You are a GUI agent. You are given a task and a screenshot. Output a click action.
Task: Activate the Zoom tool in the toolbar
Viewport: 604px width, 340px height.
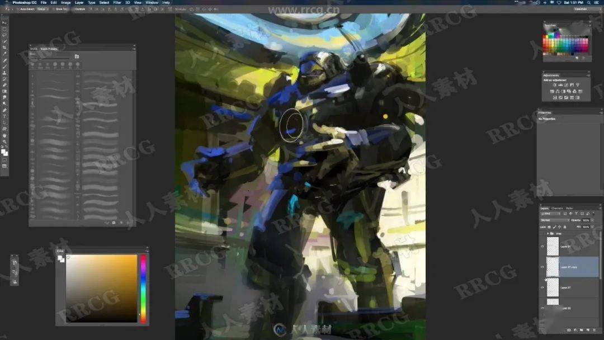point(4,141)
